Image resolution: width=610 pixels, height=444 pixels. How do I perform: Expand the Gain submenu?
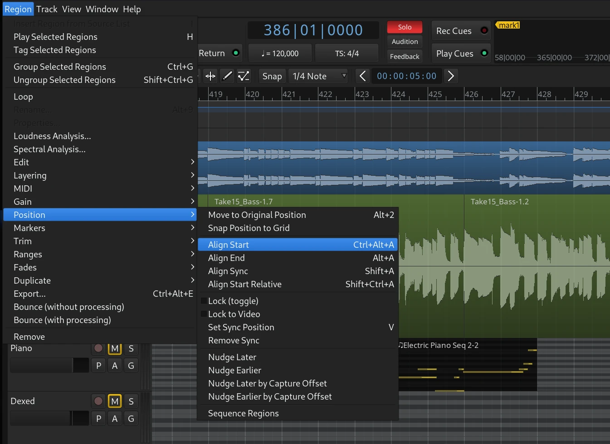click(100, 202)
